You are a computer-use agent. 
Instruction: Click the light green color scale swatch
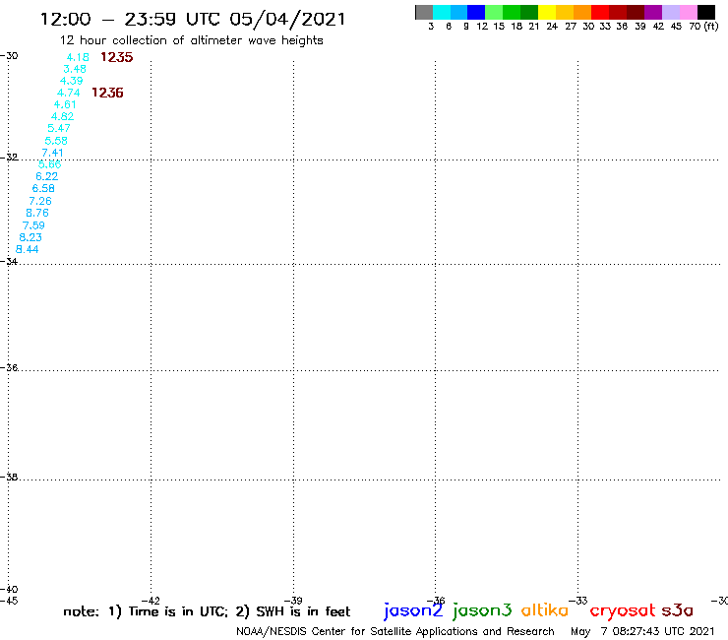(x=494, y=12)
